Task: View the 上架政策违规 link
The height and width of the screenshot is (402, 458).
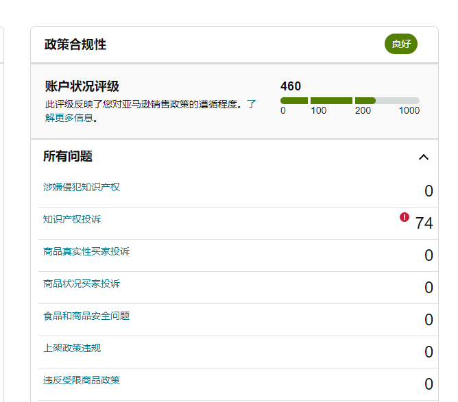Action: point(72,348)
